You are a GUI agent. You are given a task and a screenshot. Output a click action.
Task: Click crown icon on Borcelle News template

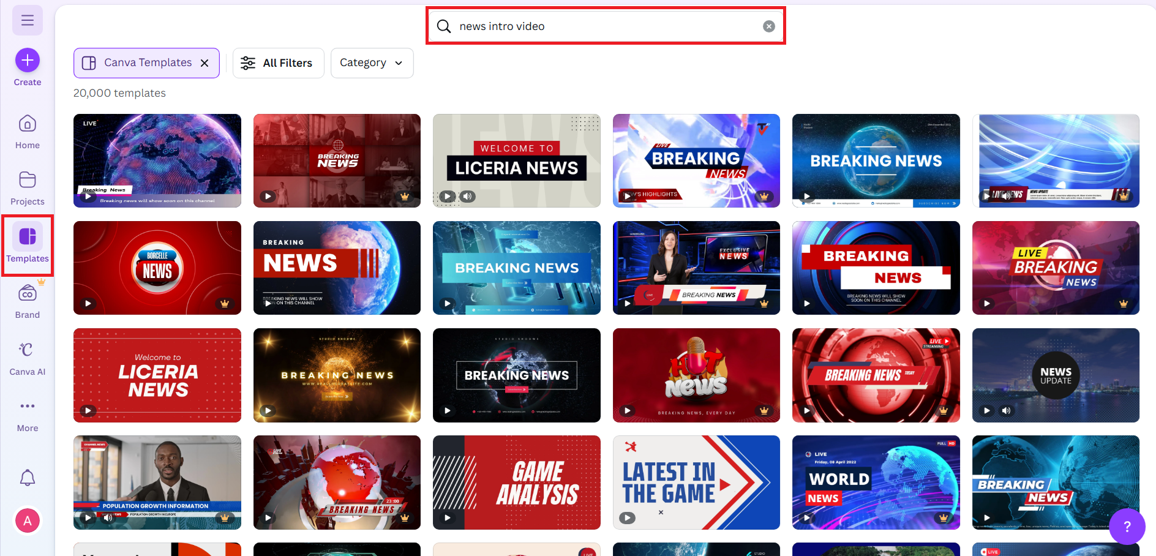pos(225,304)
